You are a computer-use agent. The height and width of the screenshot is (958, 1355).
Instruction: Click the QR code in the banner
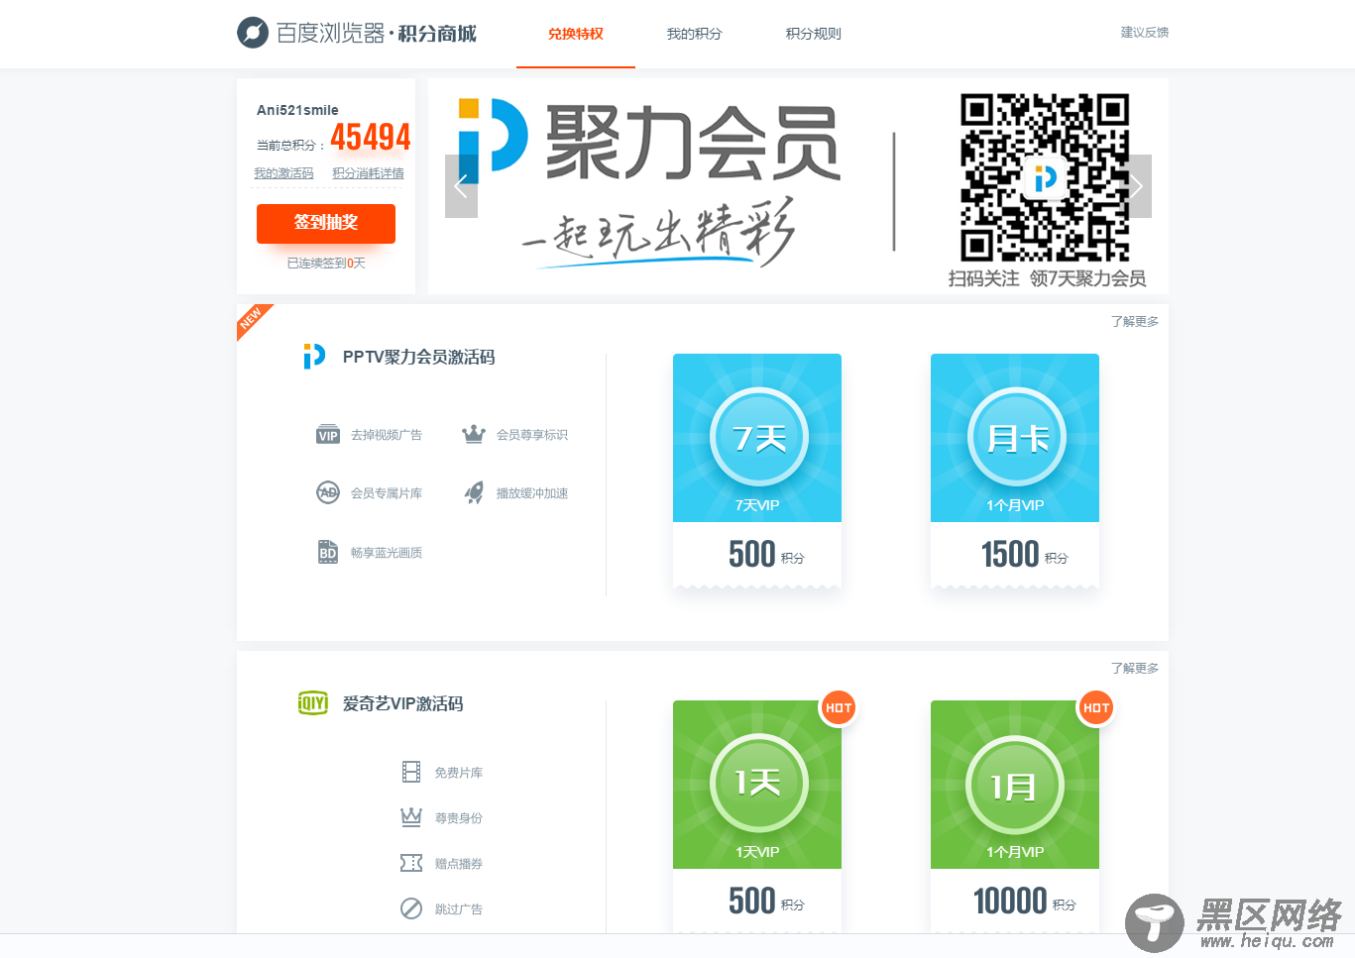tap(1045, 177)
